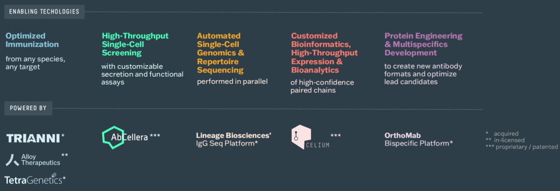
Task: Select the Customized Bioinformatics heading
Action: click(x=324, y=53)
